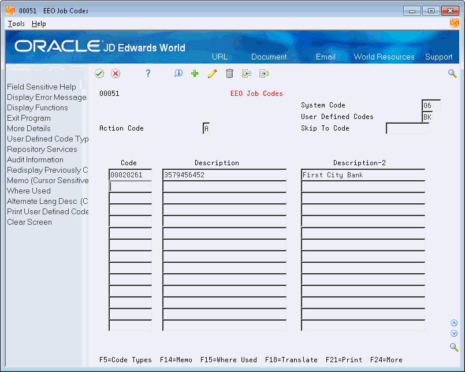The image size is (465, 372).
Task: Click the First City Bank field
Action: coord(363,174)
